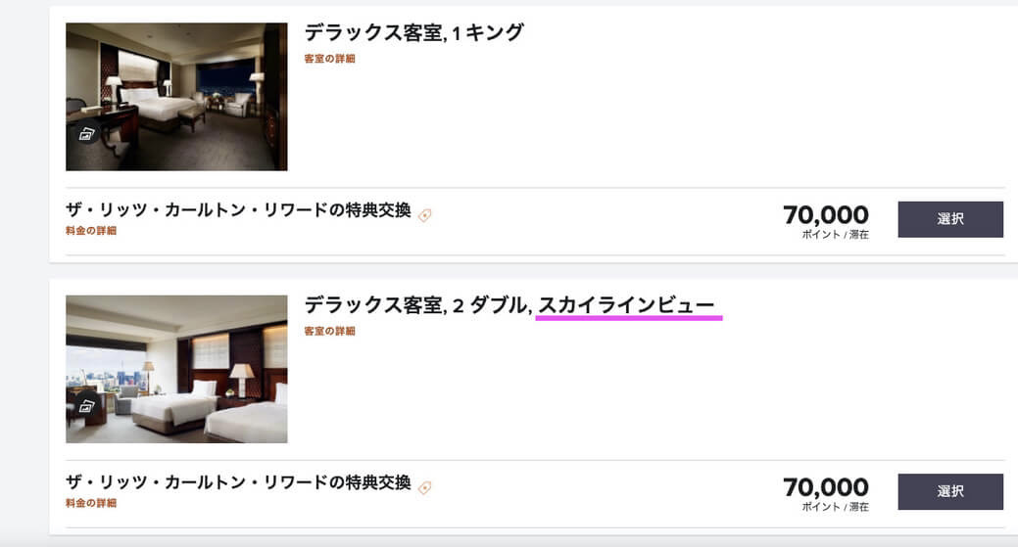Select the Deluxe 2 Double Skyline View room
Screen dimensions: 1018x547
pyautogui.click(x=950, y=491)
